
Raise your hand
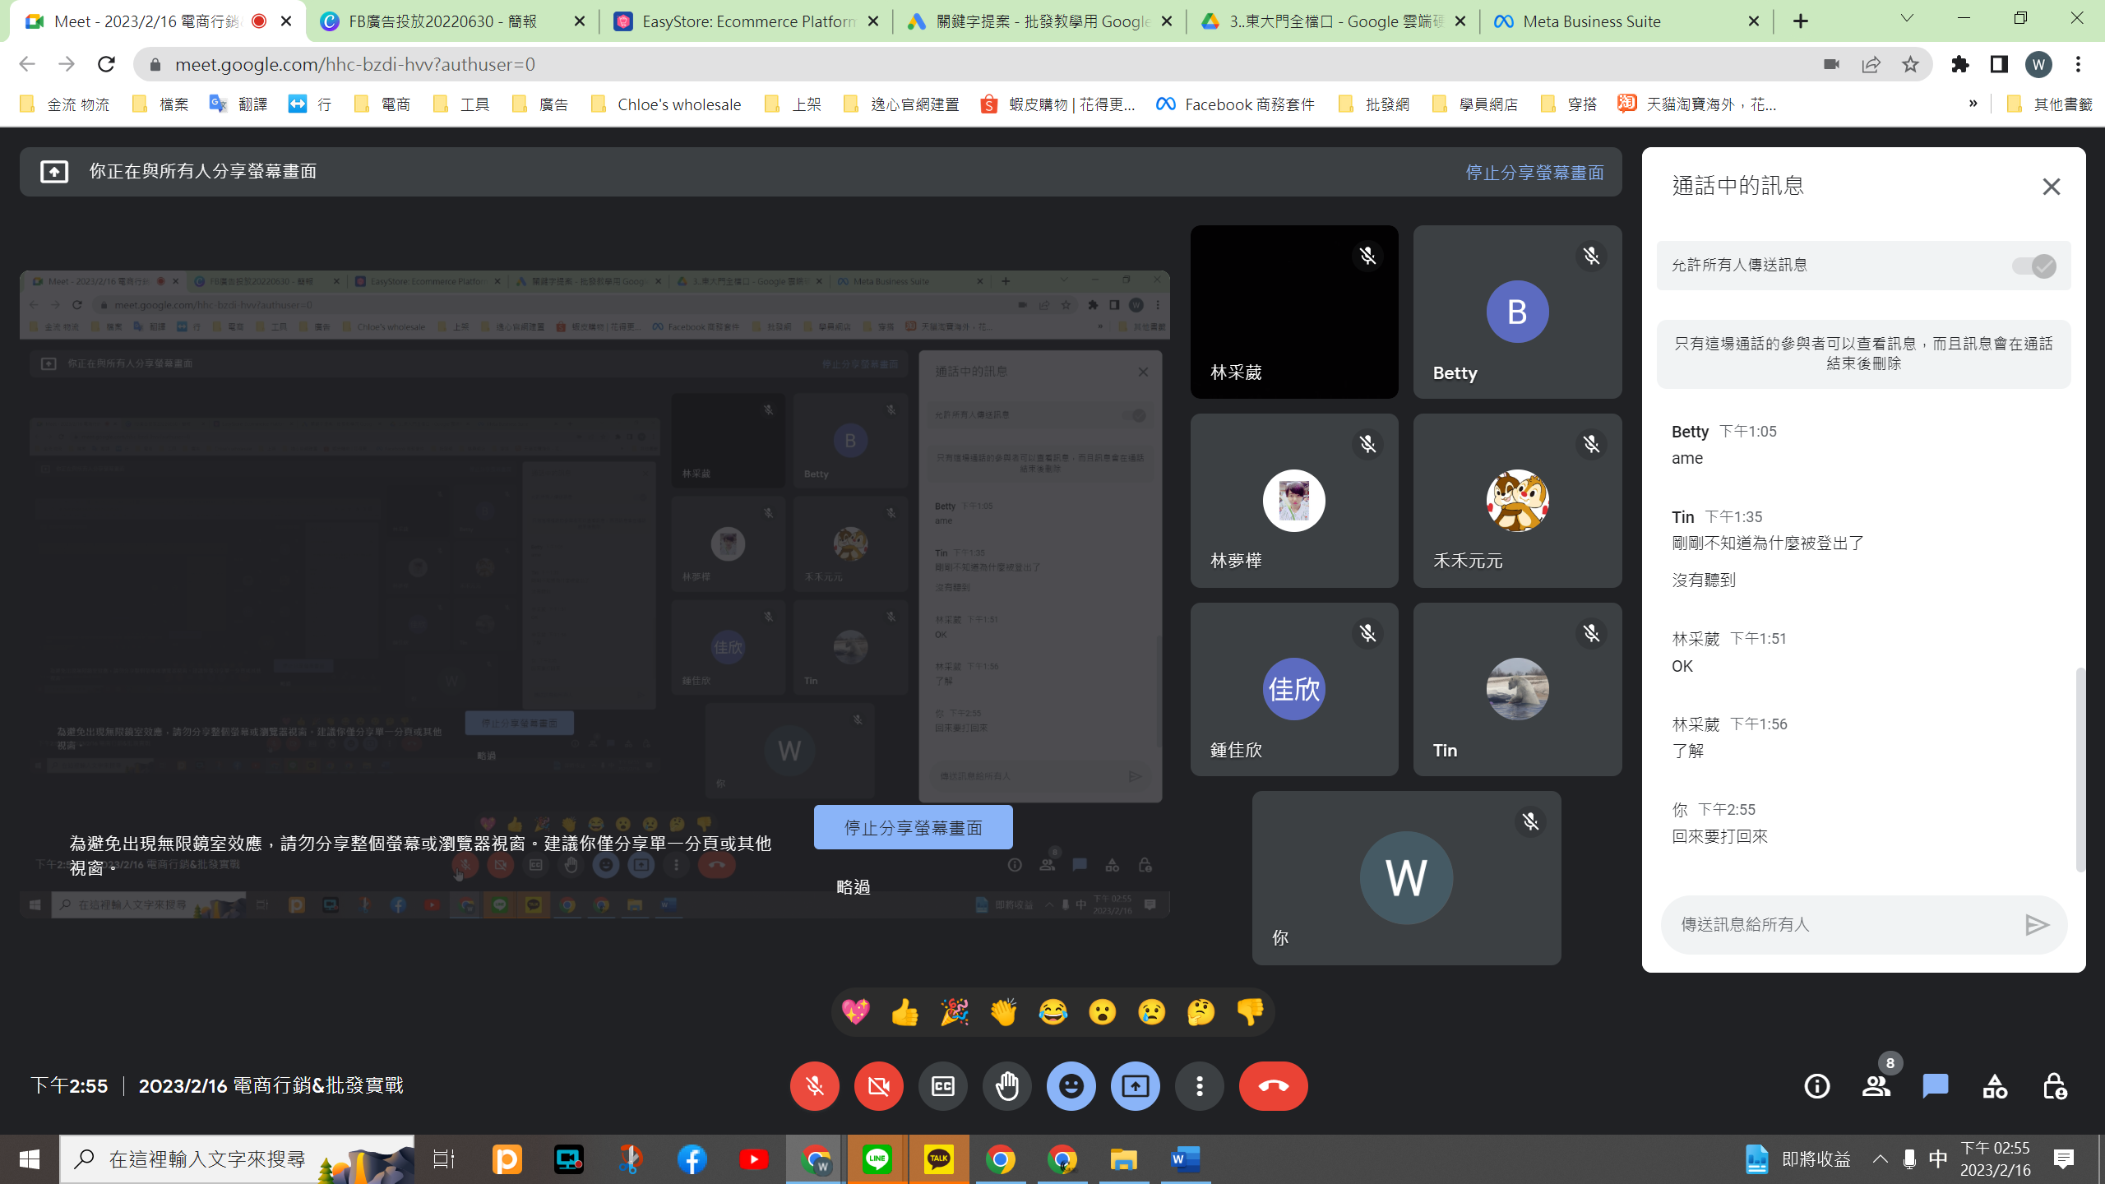1007,1086
